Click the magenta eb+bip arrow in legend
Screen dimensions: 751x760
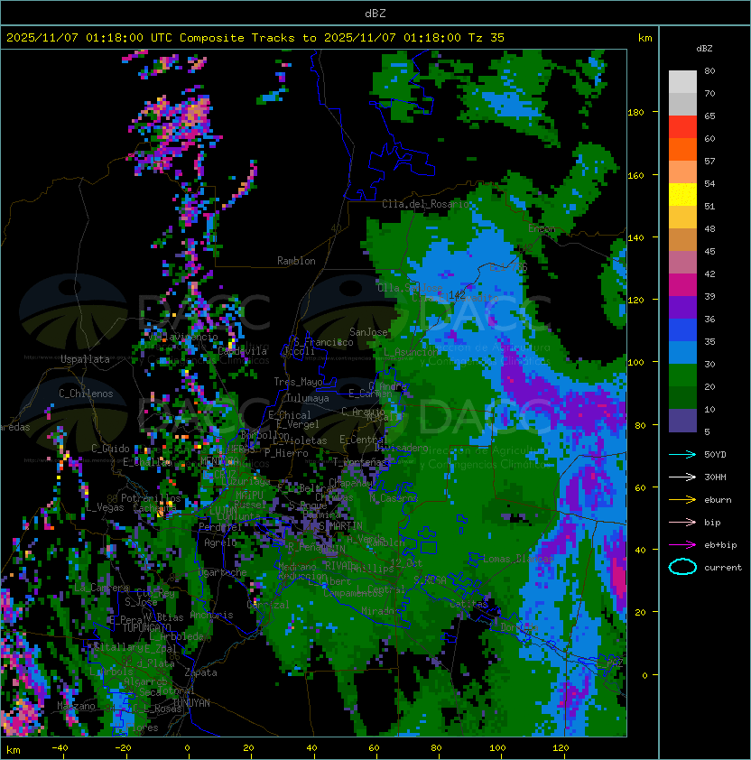(x=682, y=545)
